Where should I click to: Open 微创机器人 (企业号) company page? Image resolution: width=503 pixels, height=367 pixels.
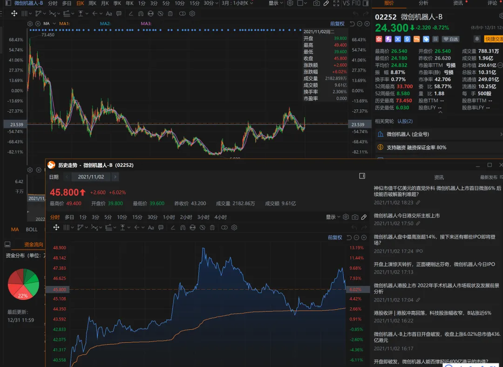439,134
